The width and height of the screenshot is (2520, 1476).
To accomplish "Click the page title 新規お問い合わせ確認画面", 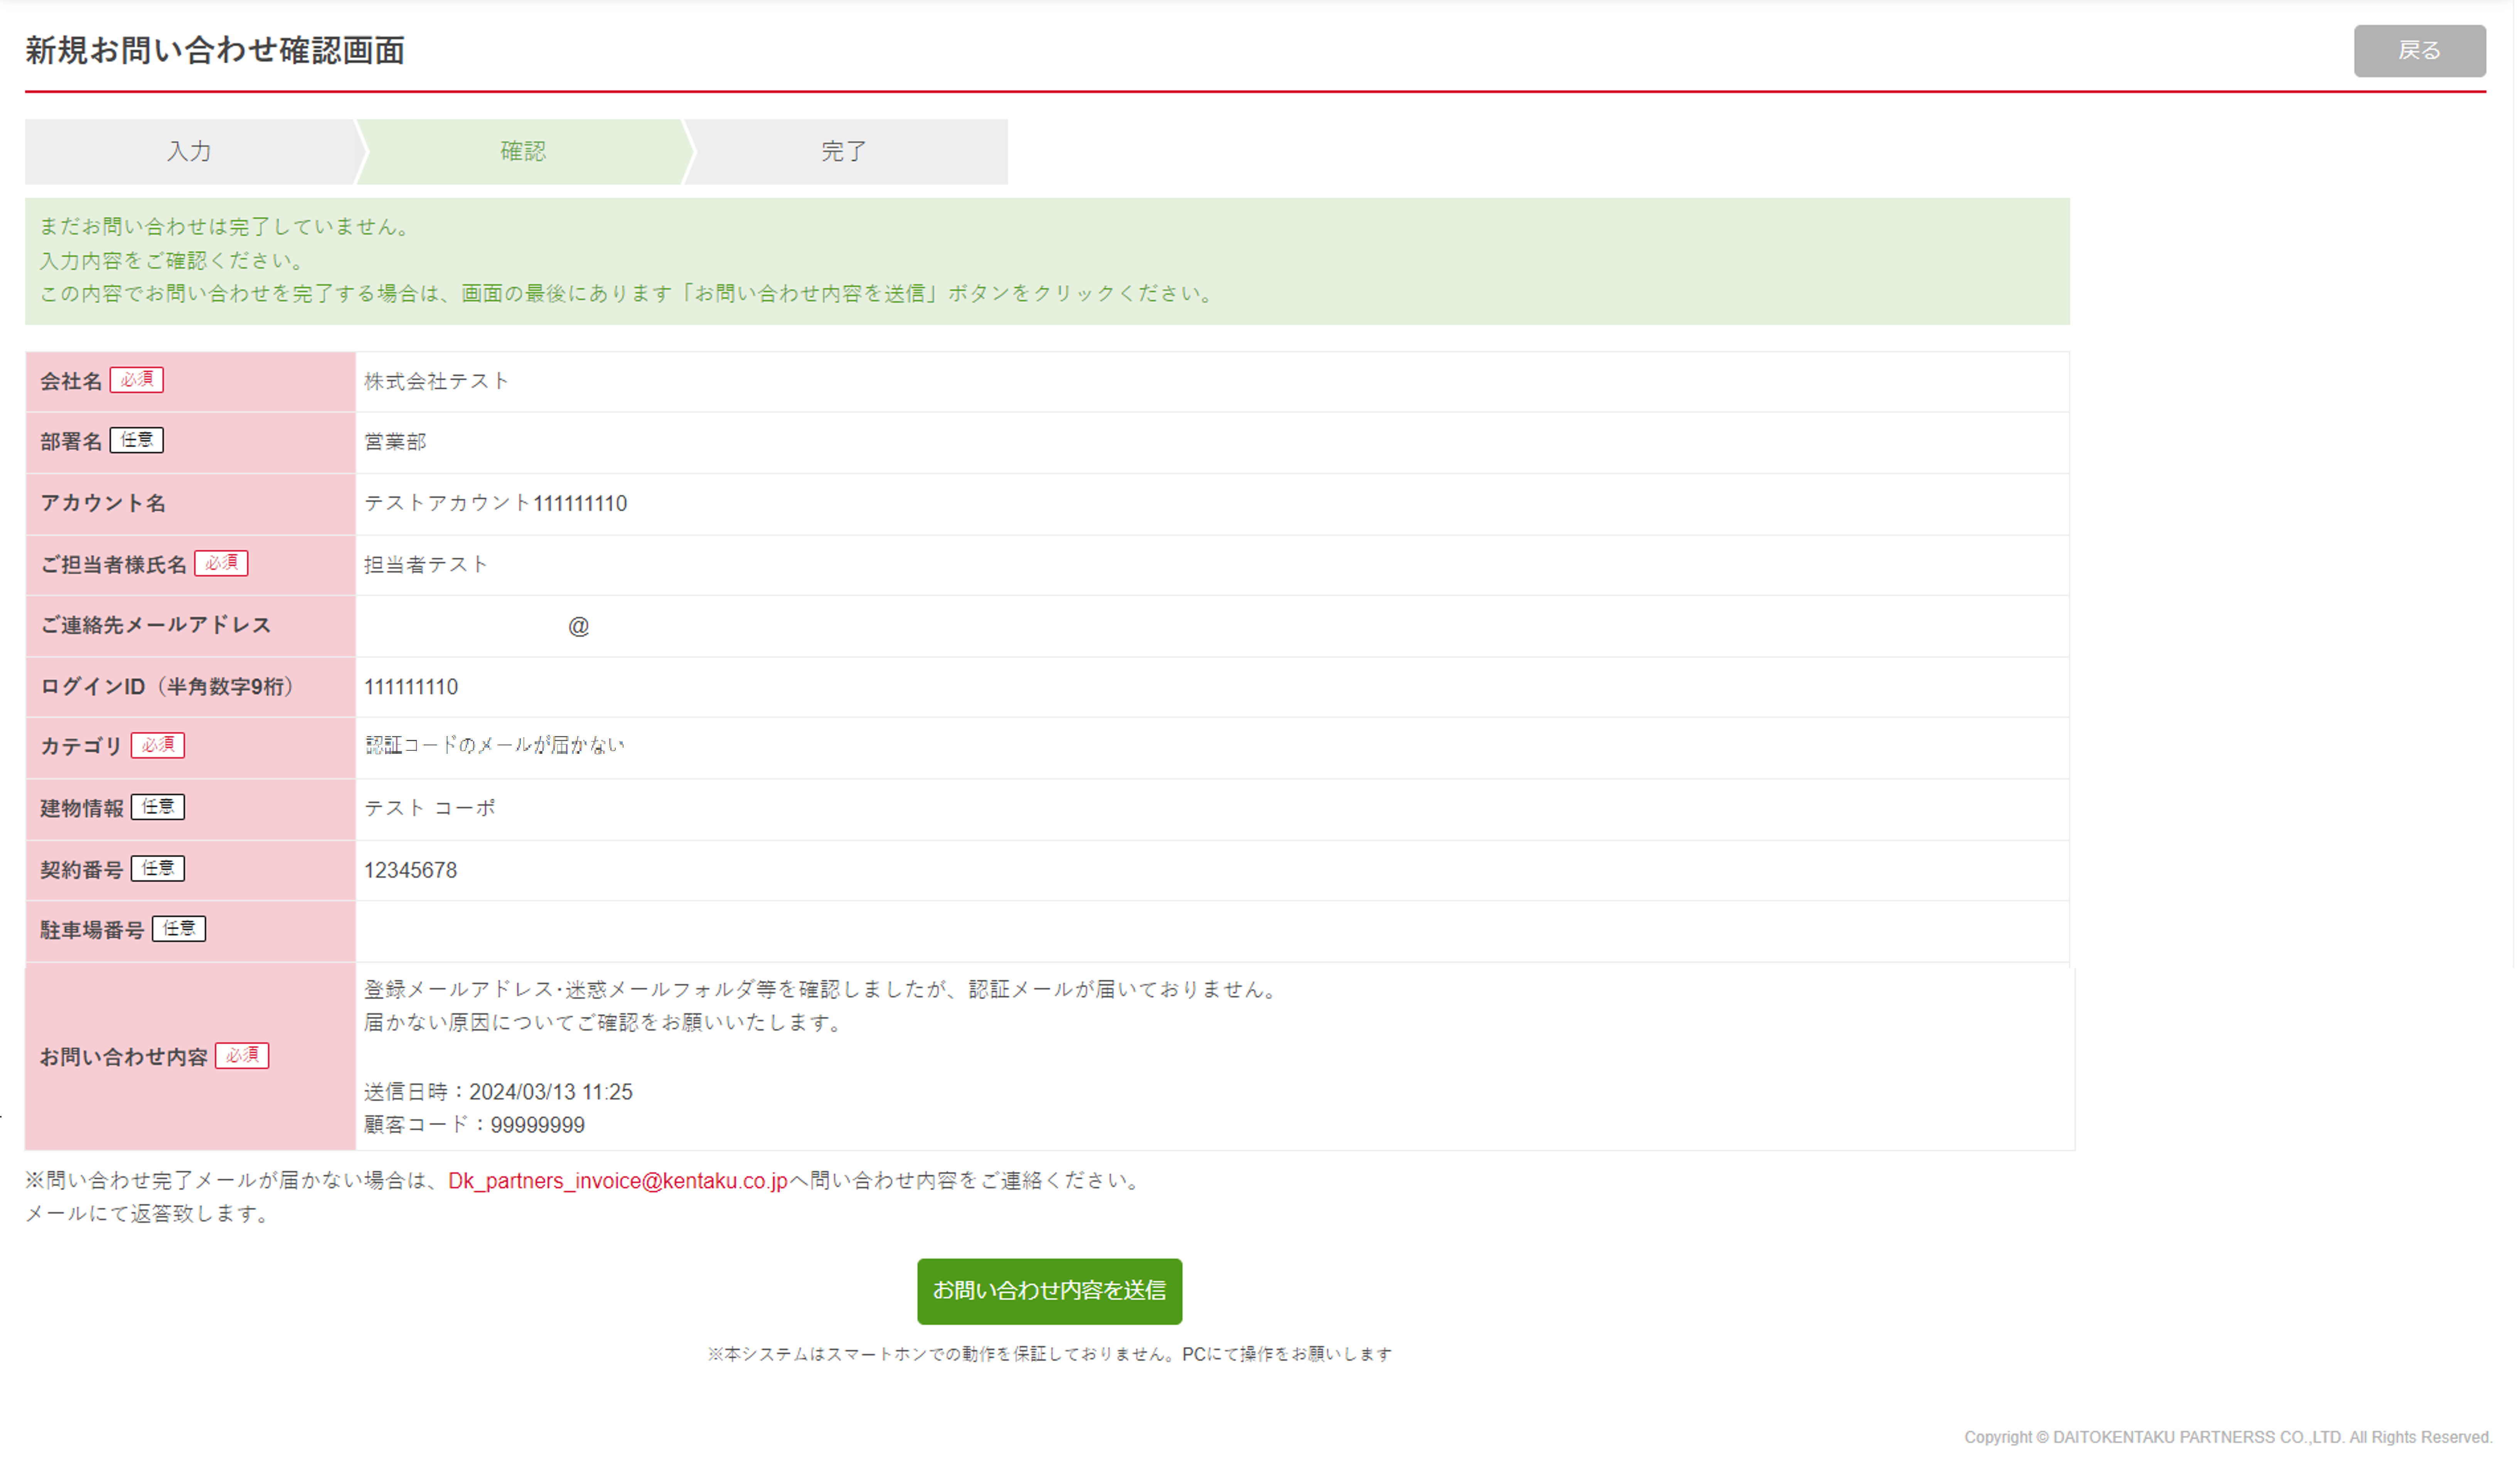I will pos(215,51).
